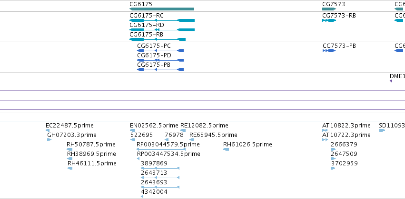Click the RE65945.5prime EST label

coord(213,135)
